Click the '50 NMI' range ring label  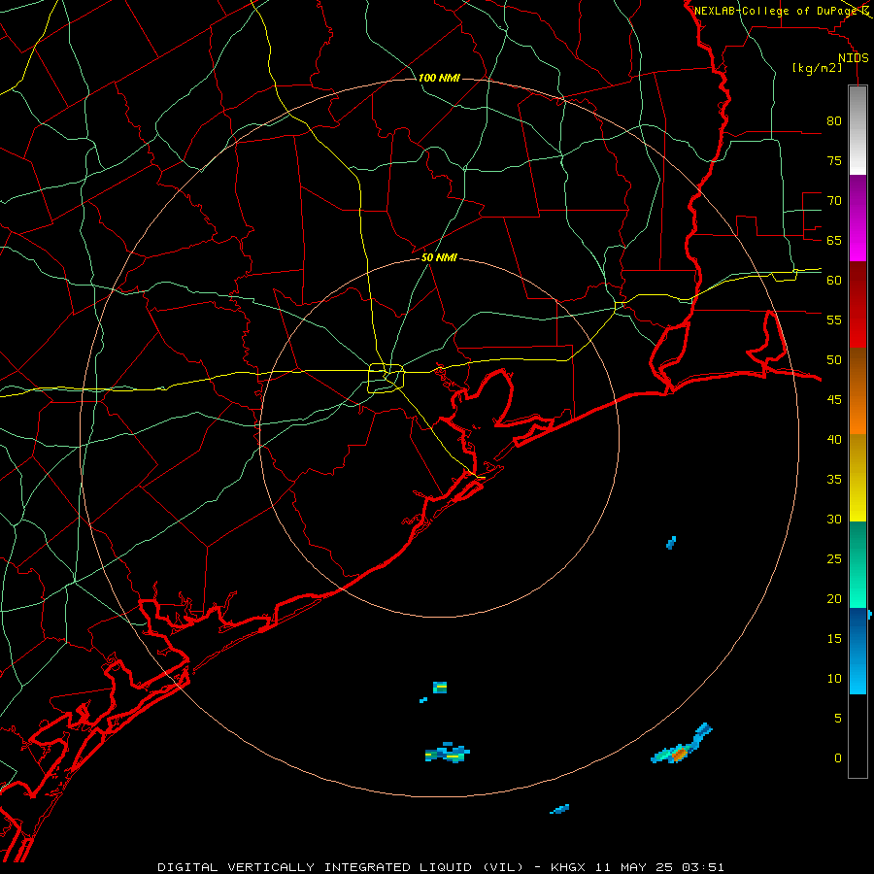(x=439, y=257)
